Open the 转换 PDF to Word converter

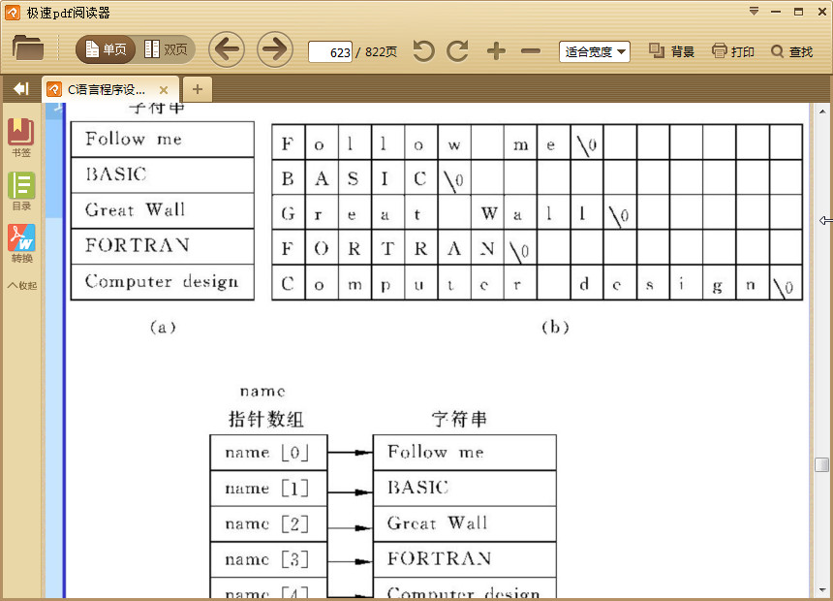21,243
